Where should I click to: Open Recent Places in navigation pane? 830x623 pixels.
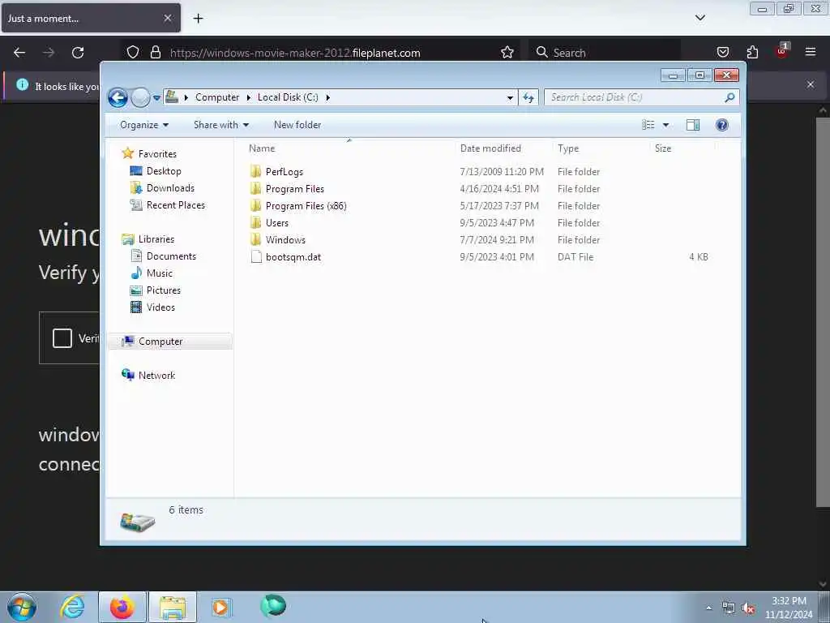click(x=175, y=205)
